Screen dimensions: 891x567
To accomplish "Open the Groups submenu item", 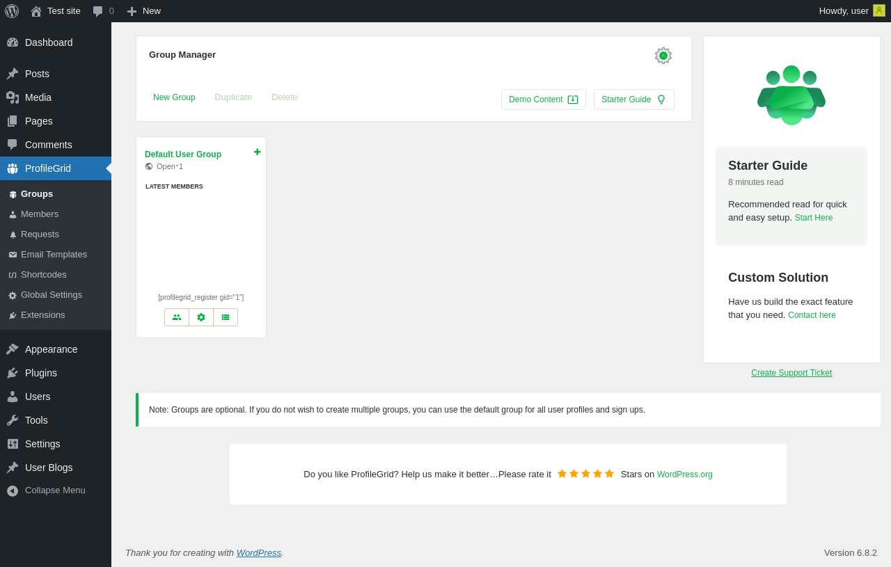I will click(x=56, y=194).
